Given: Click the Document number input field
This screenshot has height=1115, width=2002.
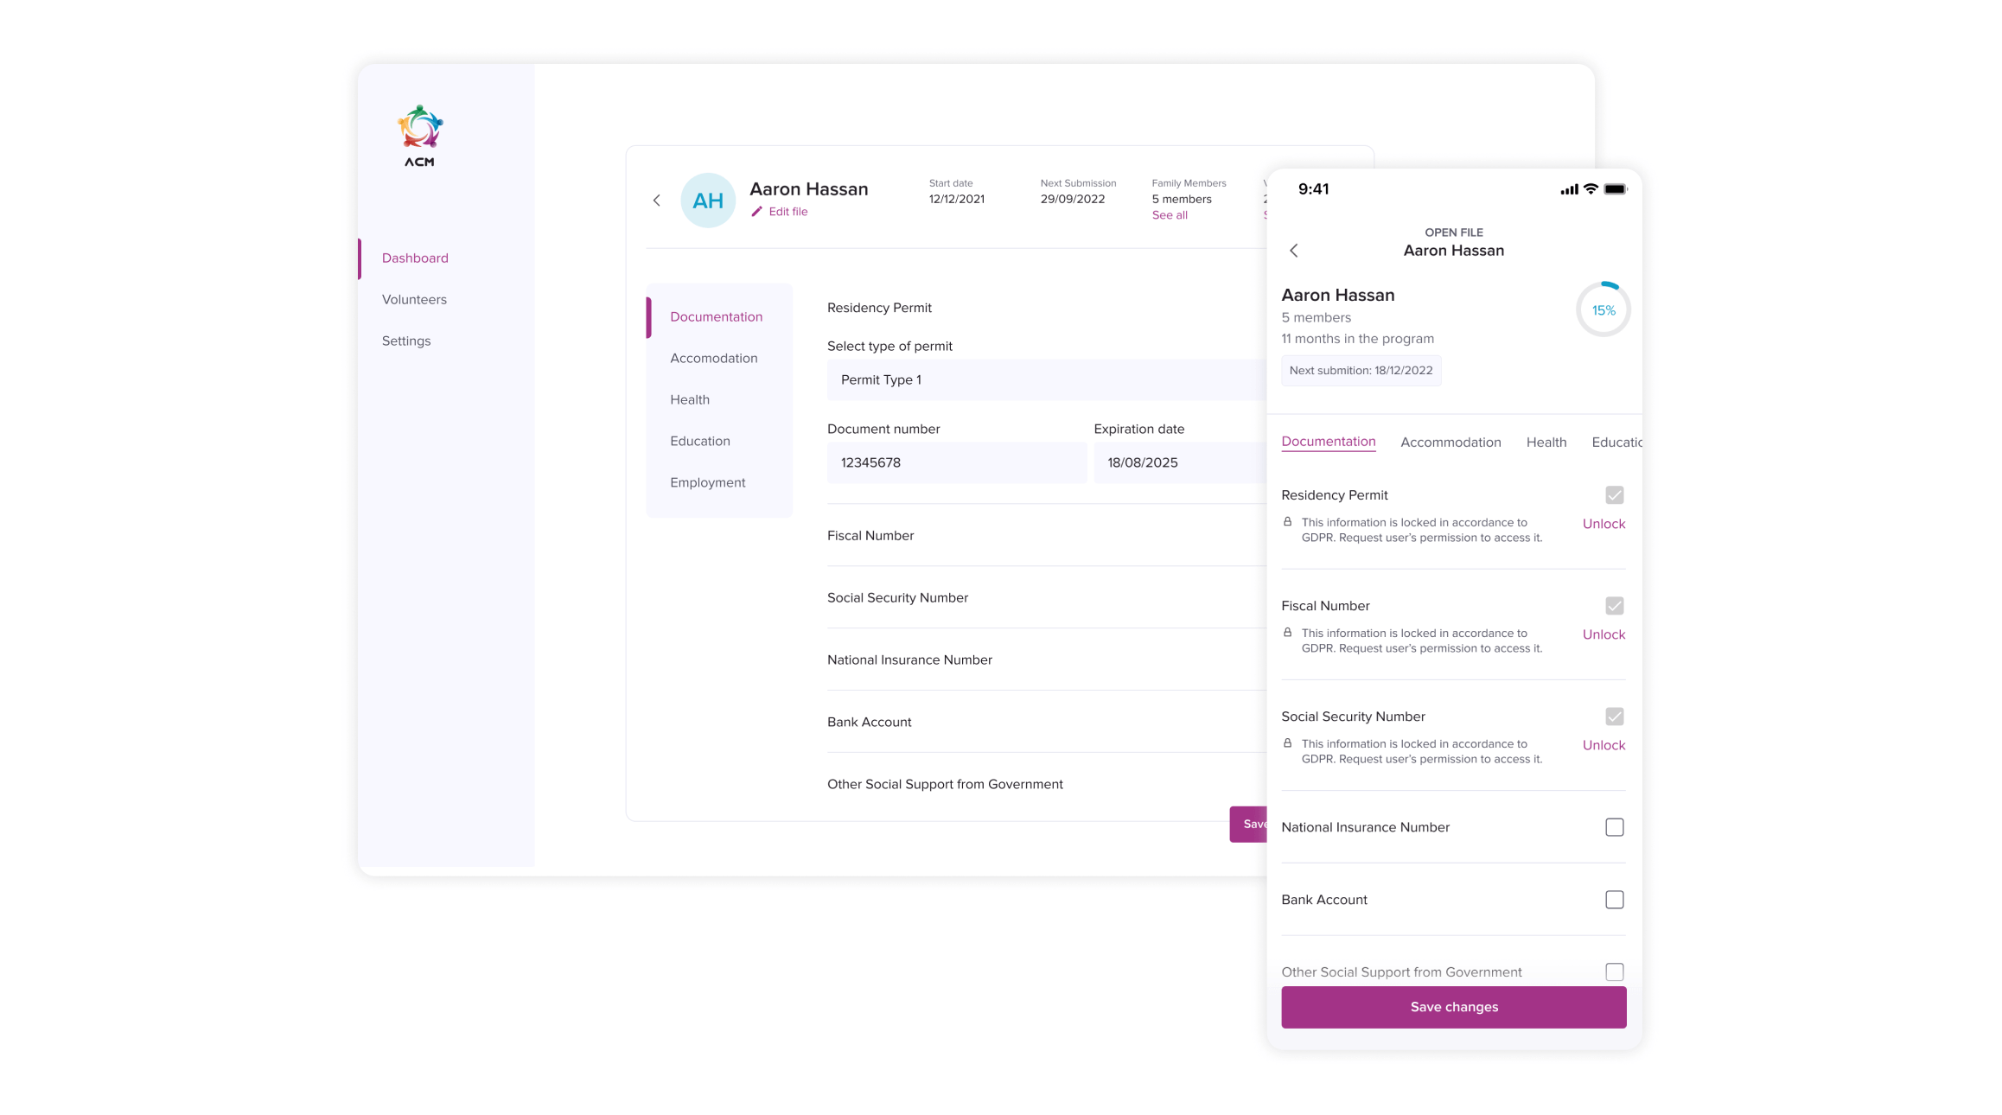Looking at the screenshot, I should [956, 463].
